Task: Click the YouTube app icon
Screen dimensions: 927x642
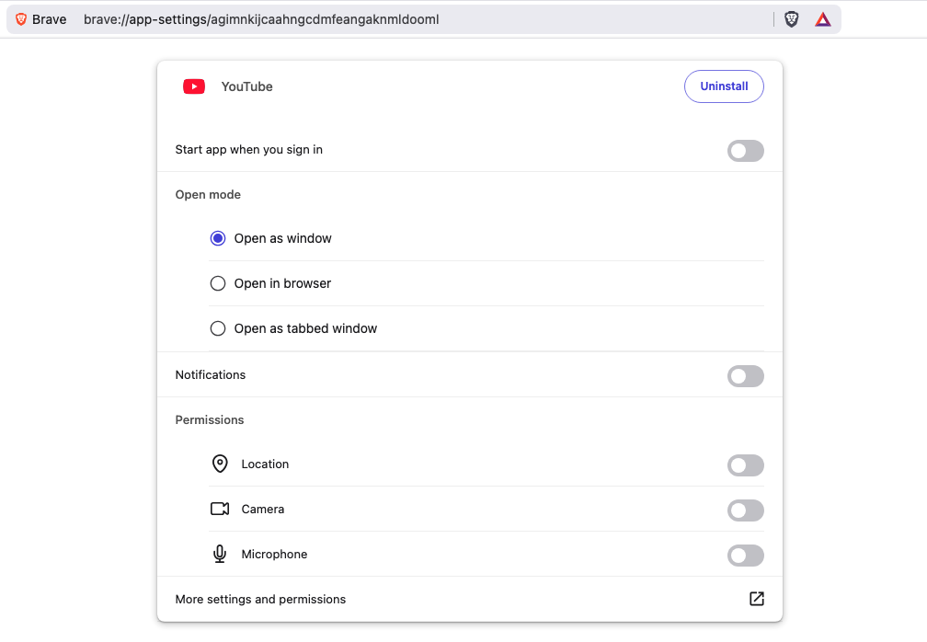Action: (x=194, y=86)
